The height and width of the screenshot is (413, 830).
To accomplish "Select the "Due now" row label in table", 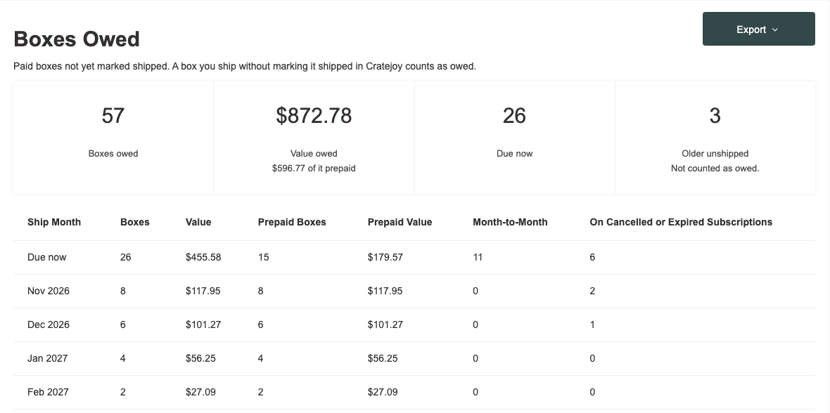I will [47, 258].
